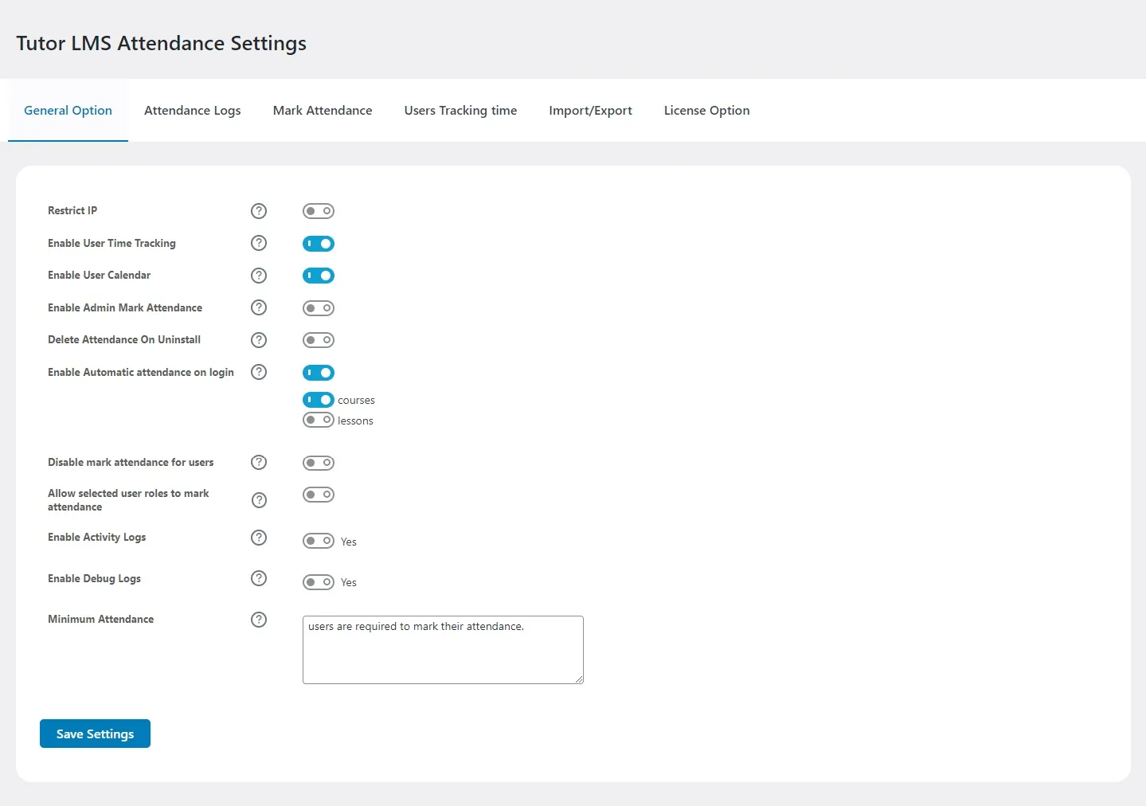1146x806 pixels.
Task: Toggle automatic attendance for lessons
Action: click(319, 421)
